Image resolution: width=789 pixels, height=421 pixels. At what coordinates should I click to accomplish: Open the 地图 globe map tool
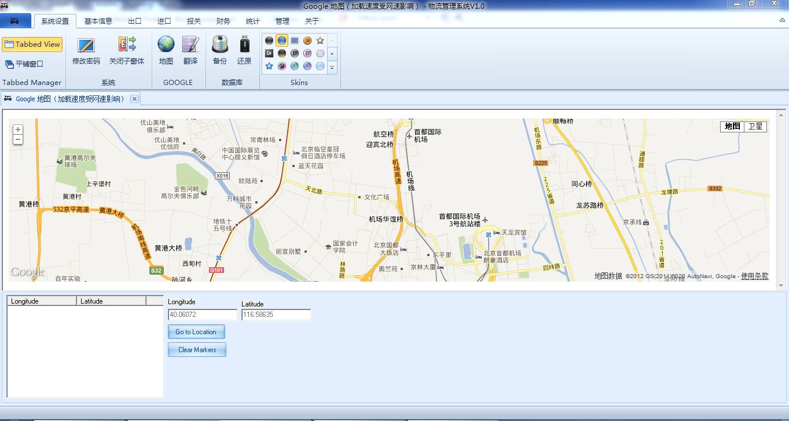point(166,50)
